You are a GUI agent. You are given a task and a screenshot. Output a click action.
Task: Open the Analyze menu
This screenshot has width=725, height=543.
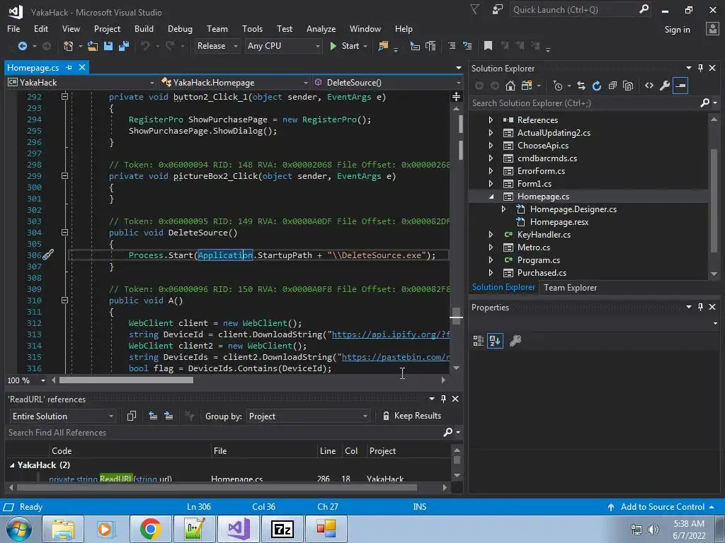321,28
